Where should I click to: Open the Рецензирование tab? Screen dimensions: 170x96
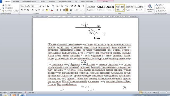65,2
